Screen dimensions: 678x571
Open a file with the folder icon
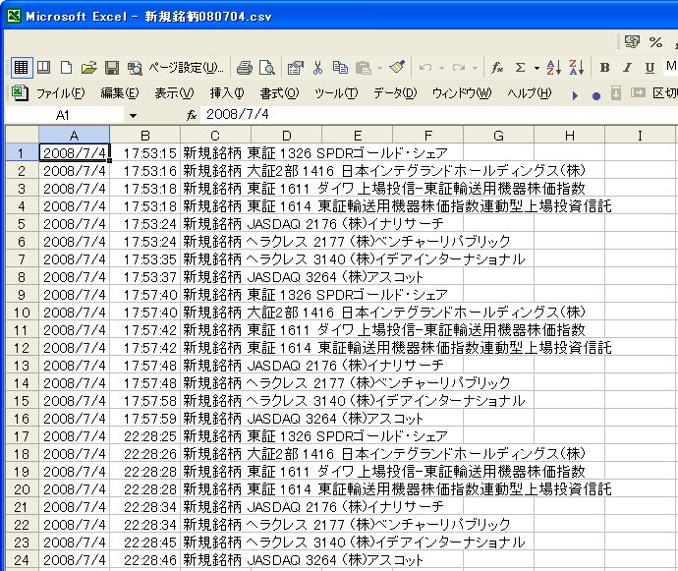89,68
